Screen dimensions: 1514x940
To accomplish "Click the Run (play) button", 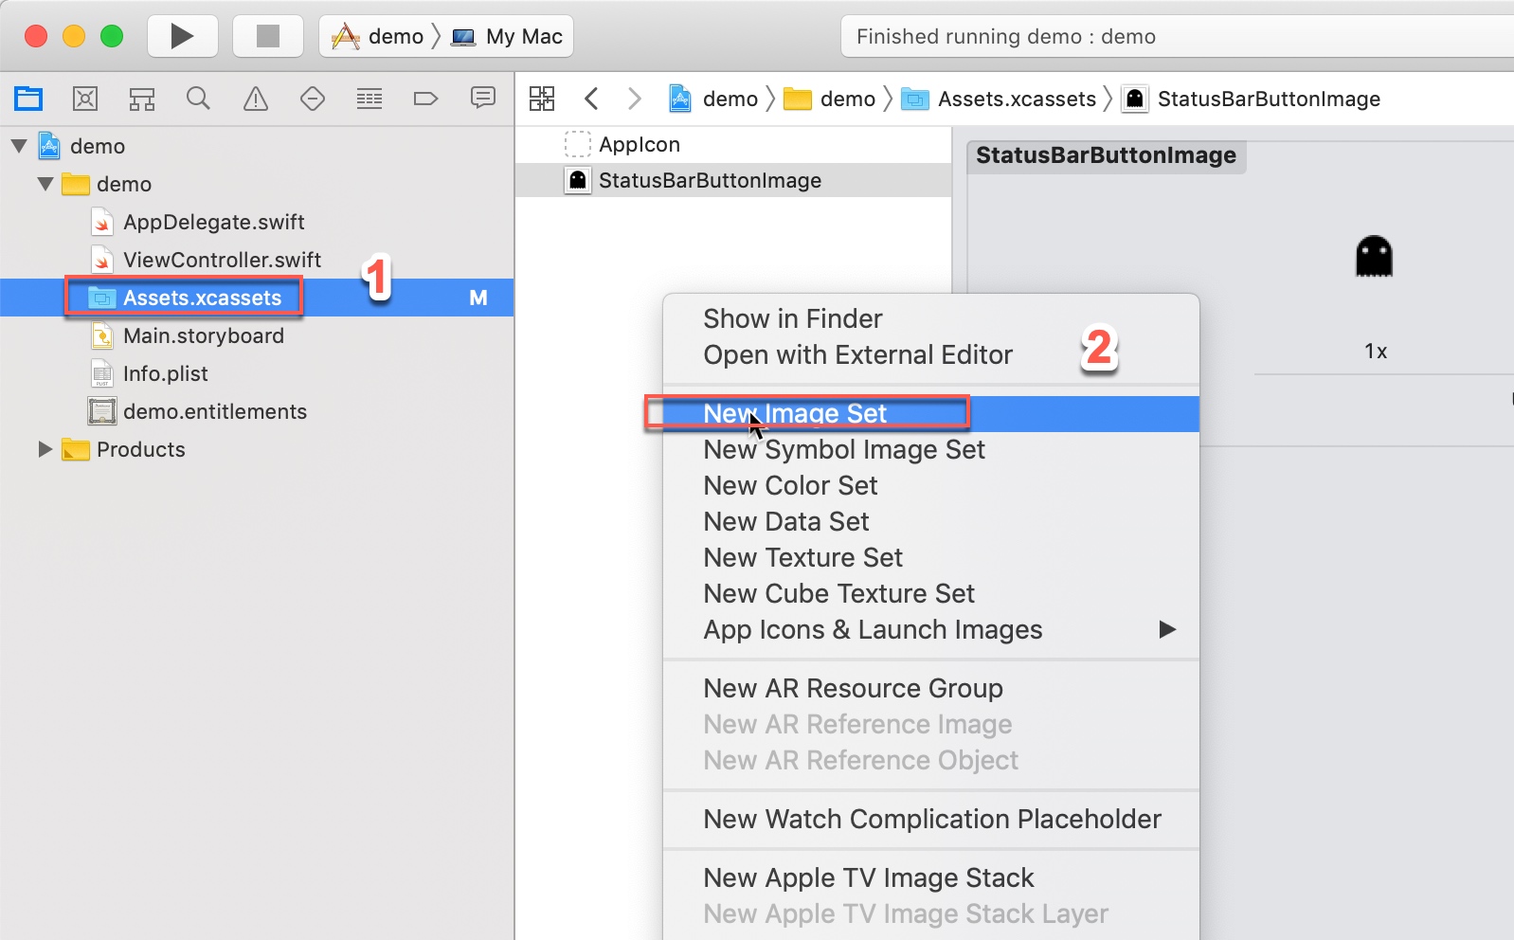I will (x=182, y=36).
